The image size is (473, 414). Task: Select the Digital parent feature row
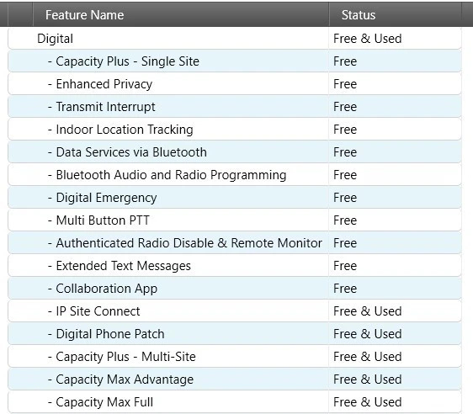coord(235,39)
